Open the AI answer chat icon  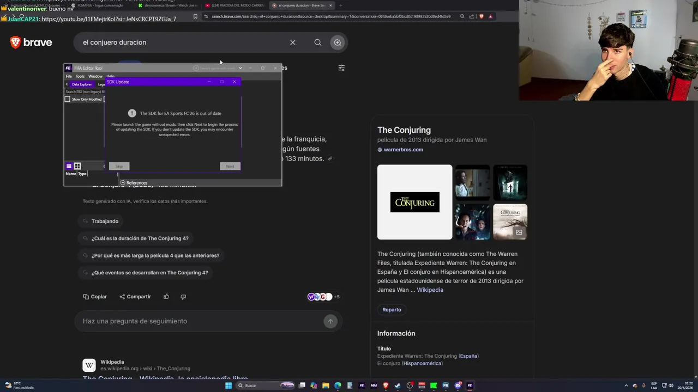338,42
